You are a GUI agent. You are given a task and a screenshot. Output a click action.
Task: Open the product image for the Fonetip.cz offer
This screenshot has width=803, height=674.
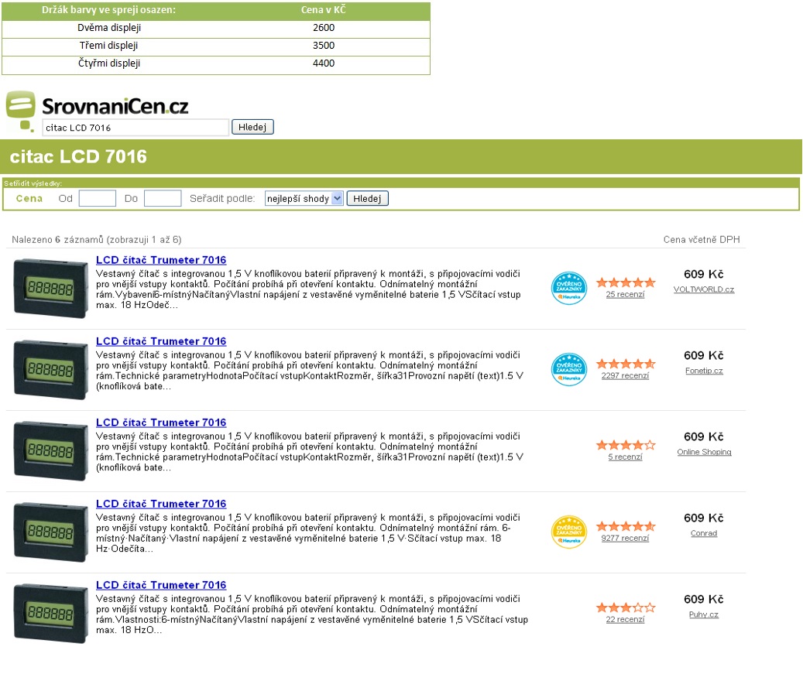coord(50,369)
